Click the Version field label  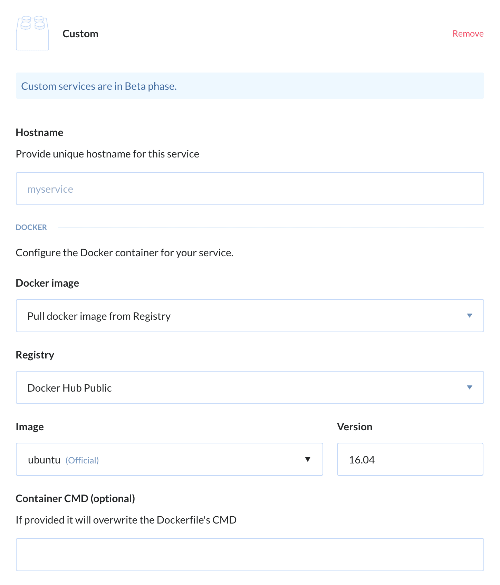tap(354, 427)
